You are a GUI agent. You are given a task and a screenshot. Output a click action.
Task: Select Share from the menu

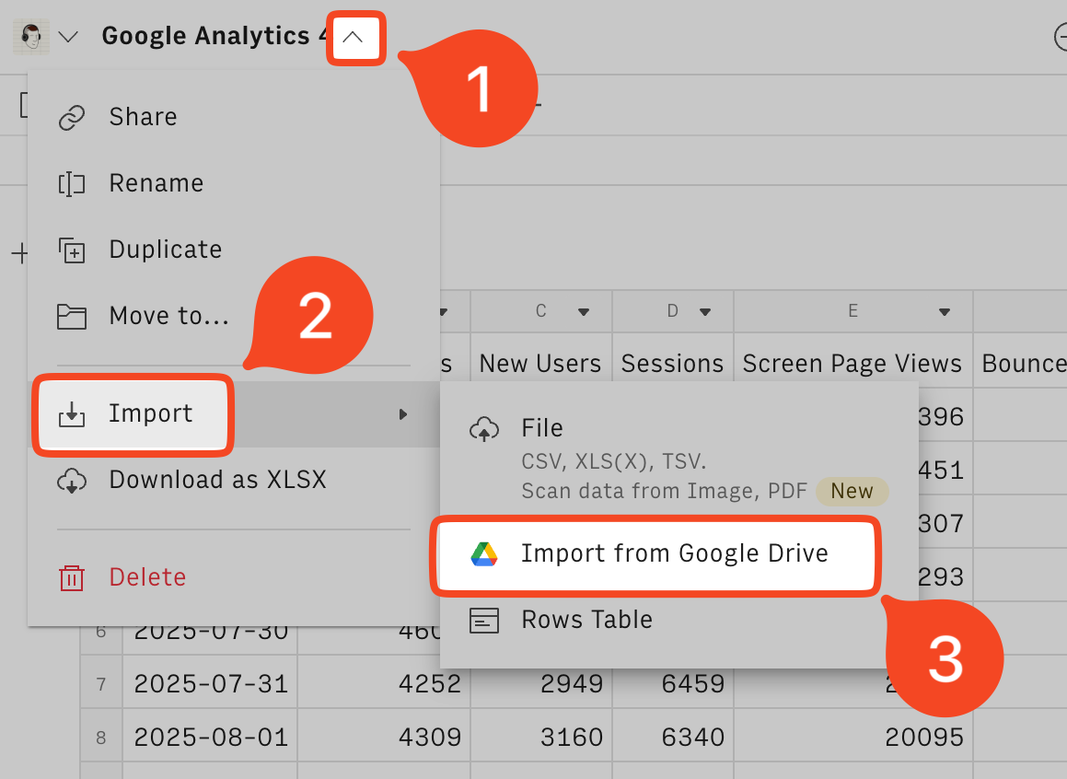pyautogui.click(x=234, y=117)
